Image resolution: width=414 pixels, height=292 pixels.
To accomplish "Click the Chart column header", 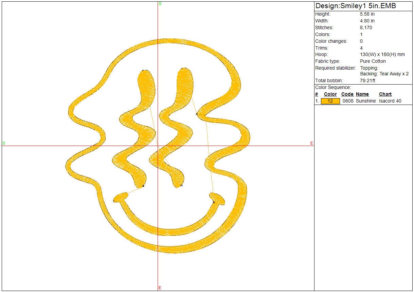I will pyautogui.click(x=385, y=94).
